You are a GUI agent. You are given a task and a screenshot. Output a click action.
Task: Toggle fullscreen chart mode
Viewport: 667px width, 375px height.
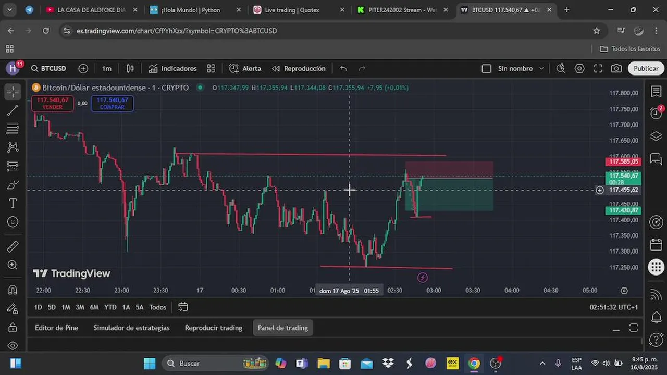coord(598,68)
